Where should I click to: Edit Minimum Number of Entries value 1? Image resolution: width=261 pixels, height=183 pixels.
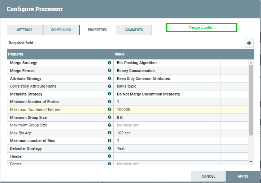pos(167,102)
